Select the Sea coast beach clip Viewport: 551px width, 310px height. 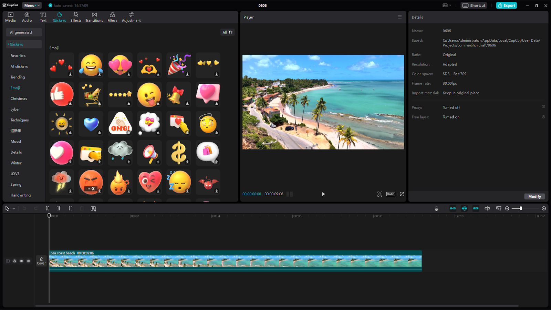pyautogui.click(x=236, y=261)
